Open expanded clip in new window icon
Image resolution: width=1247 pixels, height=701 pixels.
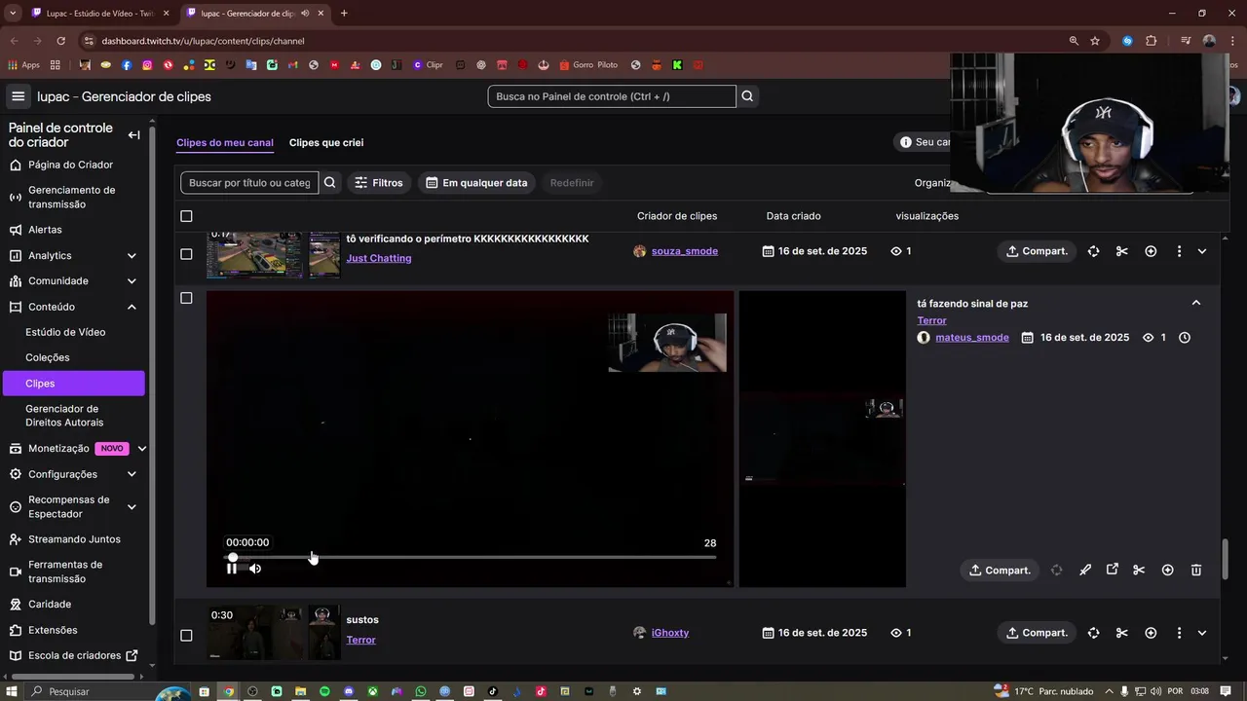point(1113,571)
